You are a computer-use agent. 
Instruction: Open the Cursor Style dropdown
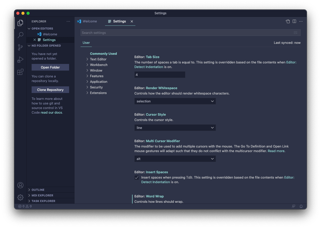[x=175, y=128]
